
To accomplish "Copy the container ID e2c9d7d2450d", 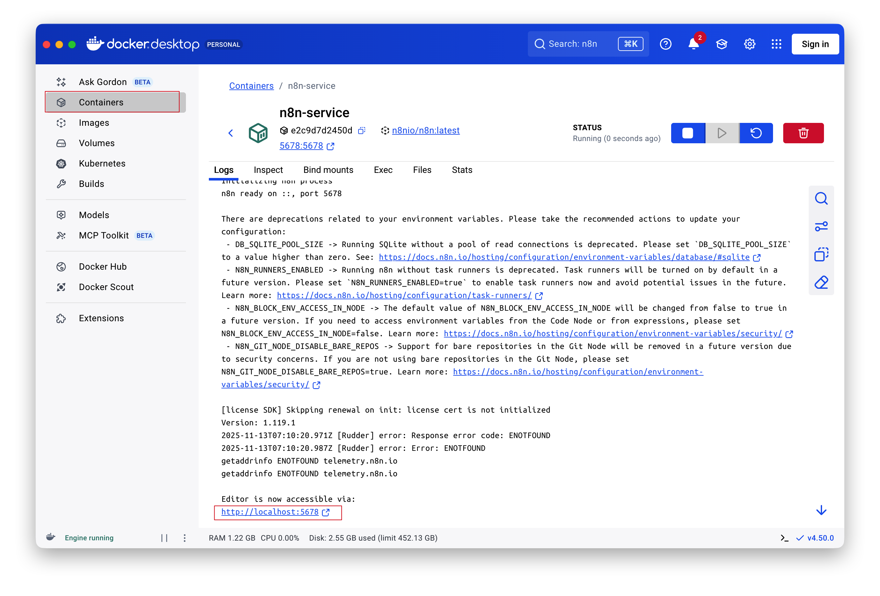I will point(362,131).
